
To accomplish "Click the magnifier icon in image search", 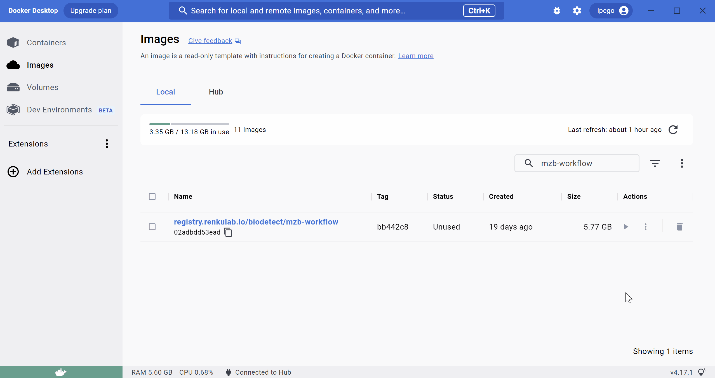I will pos(529,163).
